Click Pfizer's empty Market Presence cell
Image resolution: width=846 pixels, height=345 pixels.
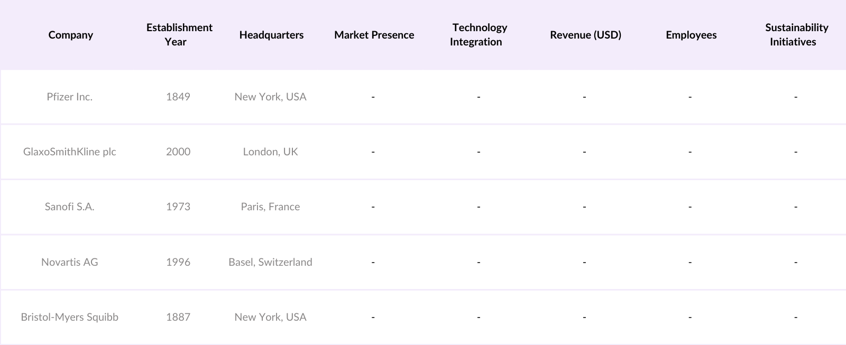pos(373,97)
